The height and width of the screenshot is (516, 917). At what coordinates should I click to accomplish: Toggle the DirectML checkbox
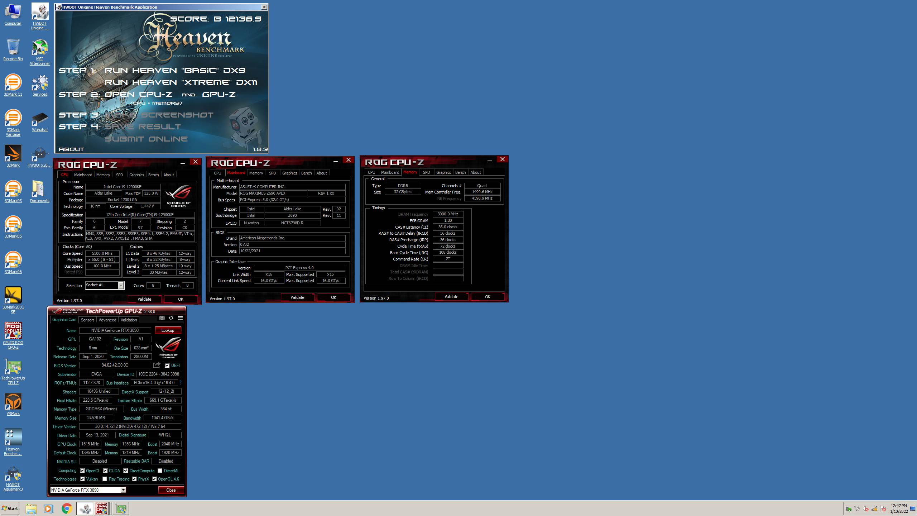coord(160,471)
